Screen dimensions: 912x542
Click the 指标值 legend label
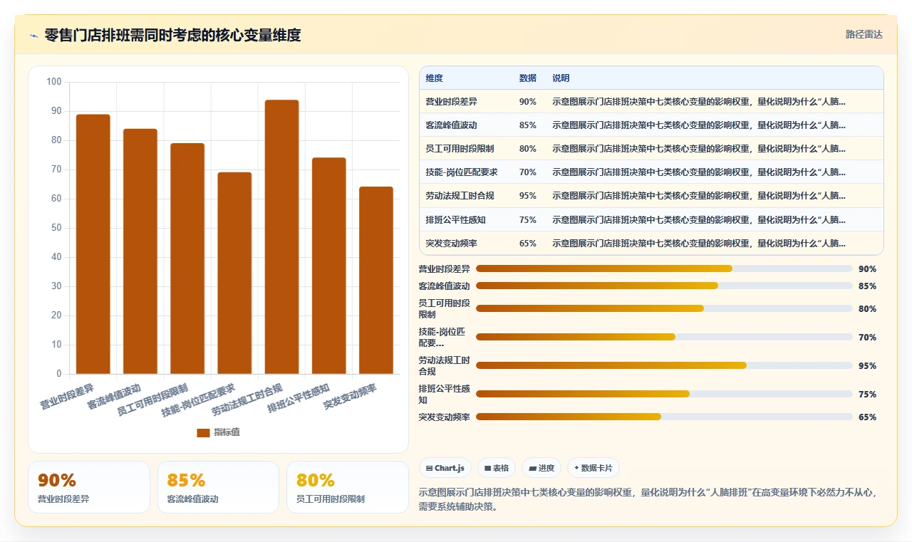point(227,432)
